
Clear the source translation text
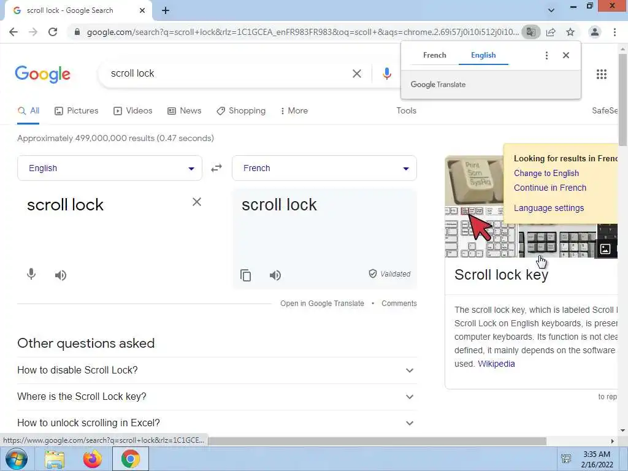(197, 202)
